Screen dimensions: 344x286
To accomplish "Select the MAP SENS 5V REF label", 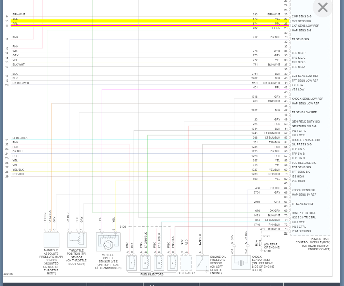I will [x=304, y=195].
